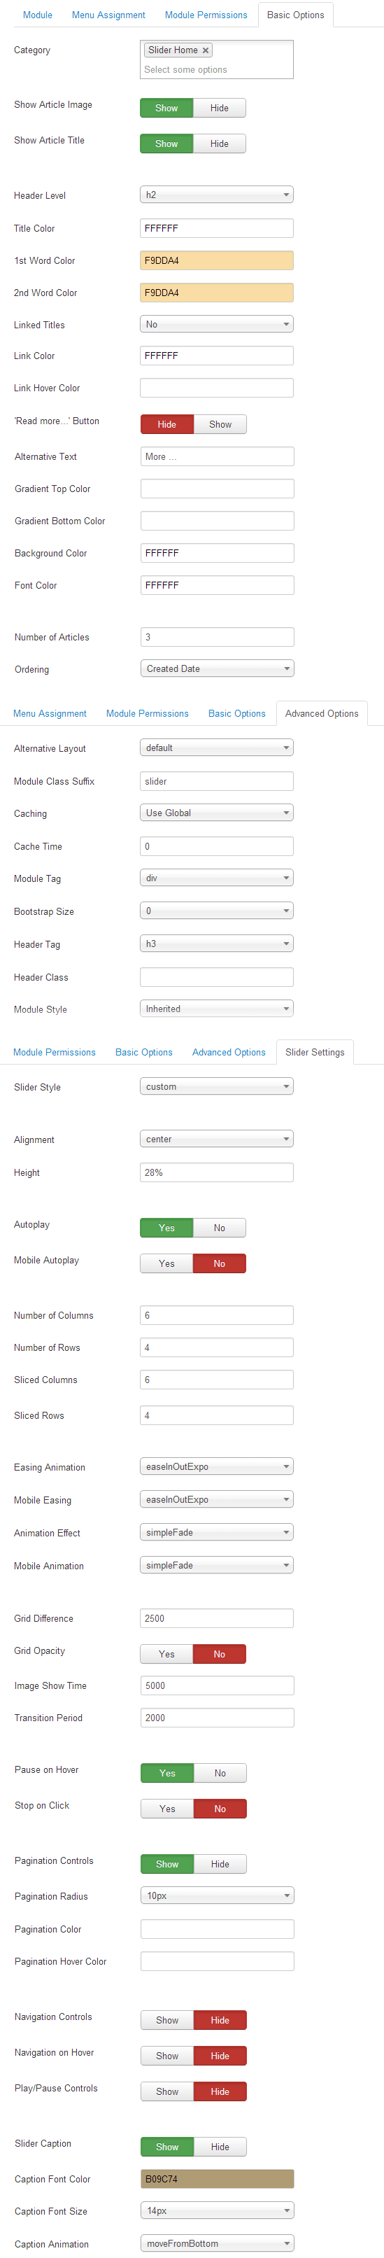Open the Slider Settings tab

coord(315,1052)
